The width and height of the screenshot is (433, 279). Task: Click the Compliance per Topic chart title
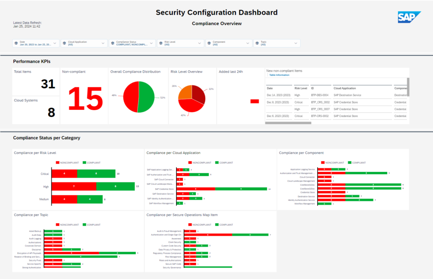[31, 215]
